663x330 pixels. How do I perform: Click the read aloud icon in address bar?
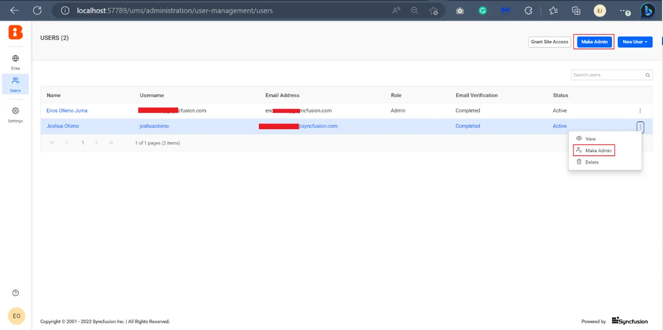(397, 10)
